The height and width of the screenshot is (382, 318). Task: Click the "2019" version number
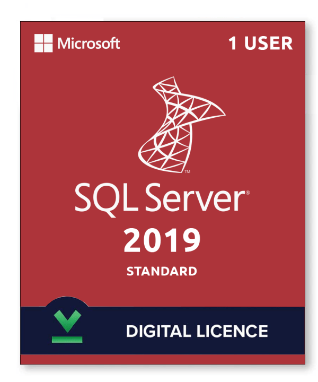(x=162, y=240)
